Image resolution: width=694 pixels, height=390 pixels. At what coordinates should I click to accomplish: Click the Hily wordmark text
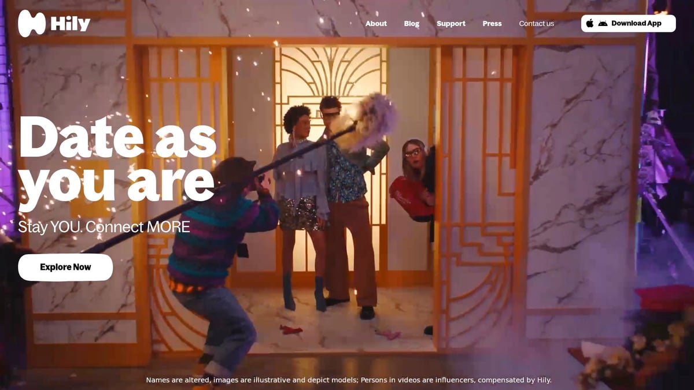(71, 24)
